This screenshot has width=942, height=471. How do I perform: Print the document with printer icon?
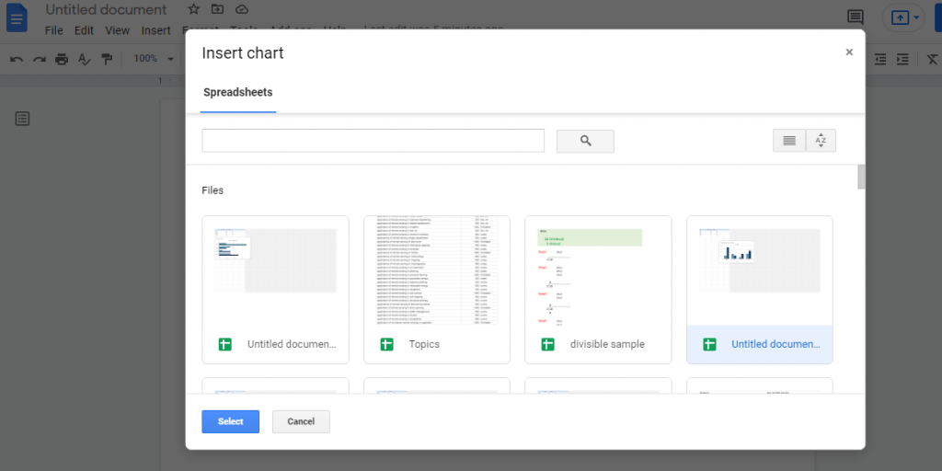[x=62, y=59]
